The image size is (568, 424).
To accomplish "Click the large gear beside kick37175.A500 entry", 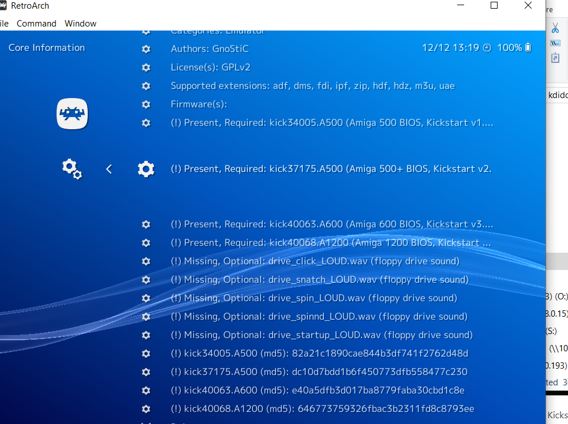I will pos(146,169).
